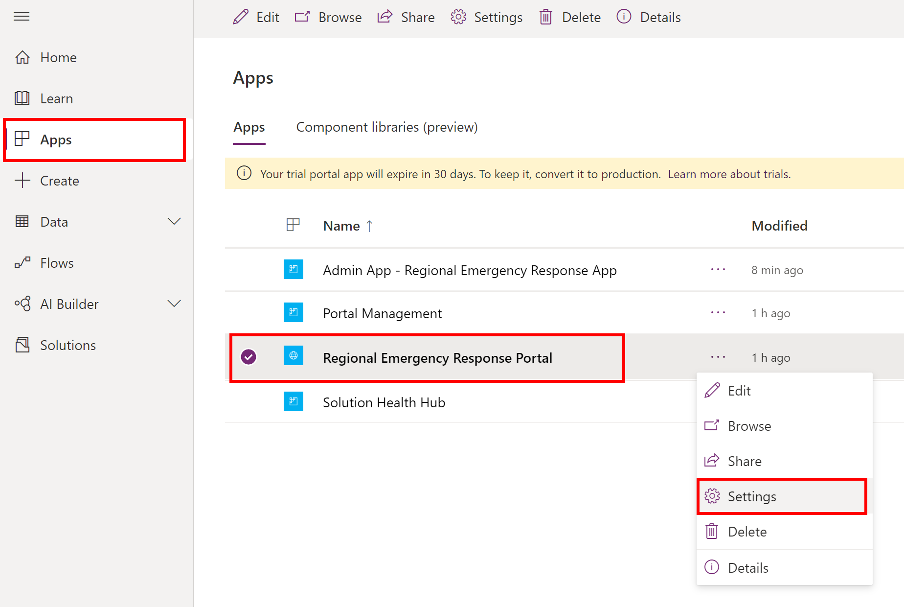Open more options for Portal Management

click(x=718, y=313)
